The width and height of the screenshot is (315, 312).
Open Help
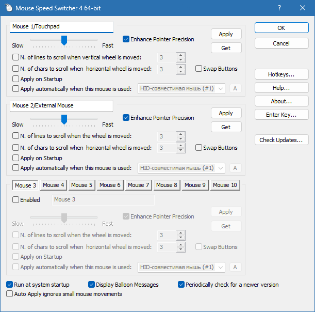point(281,88)
